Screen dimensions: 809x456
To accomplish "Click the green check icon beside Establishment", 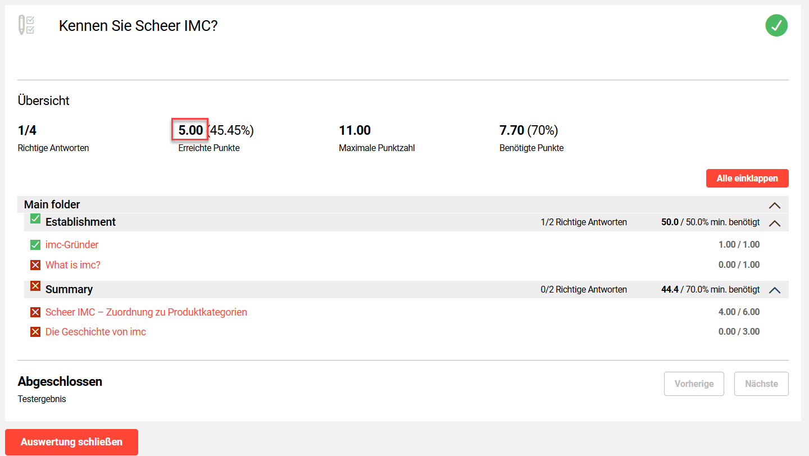I will click(x=35, y=218).
